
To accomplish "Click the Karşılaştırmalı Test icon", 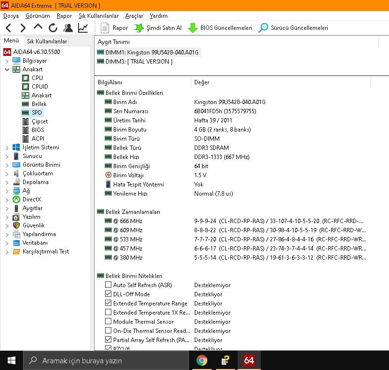I will click(16, 251).
